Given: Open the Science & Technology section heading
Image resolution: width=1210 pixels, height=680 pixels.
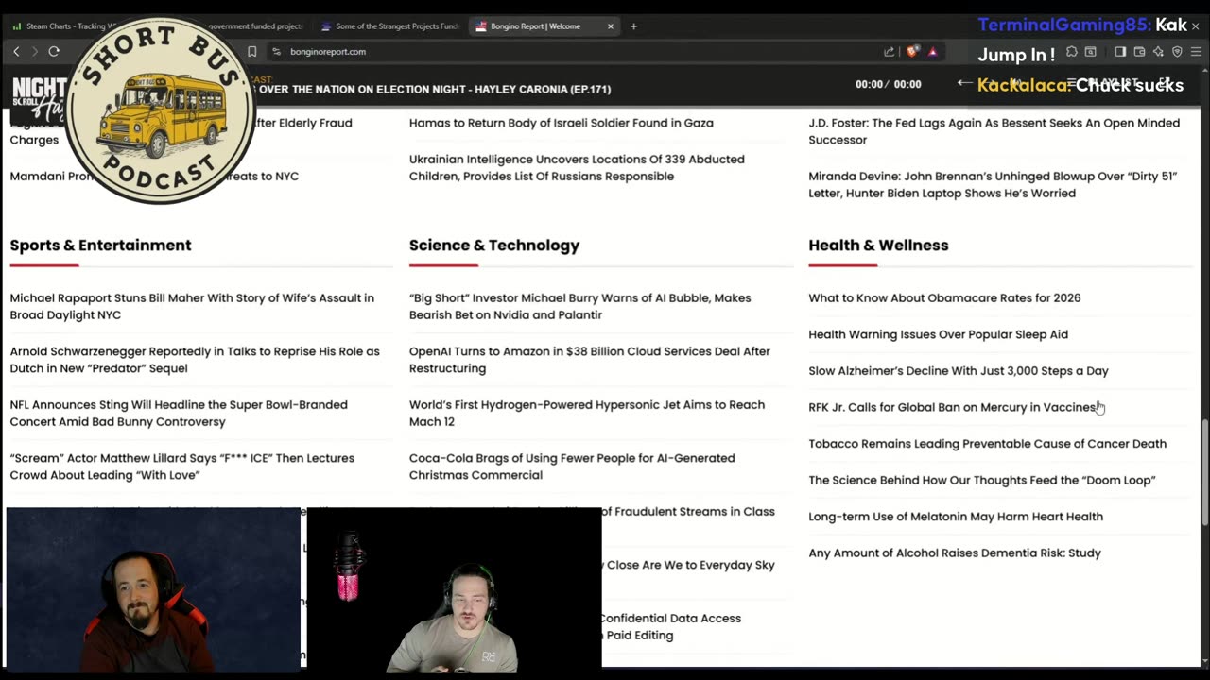Looking at the screenshot, I should 494,246.
